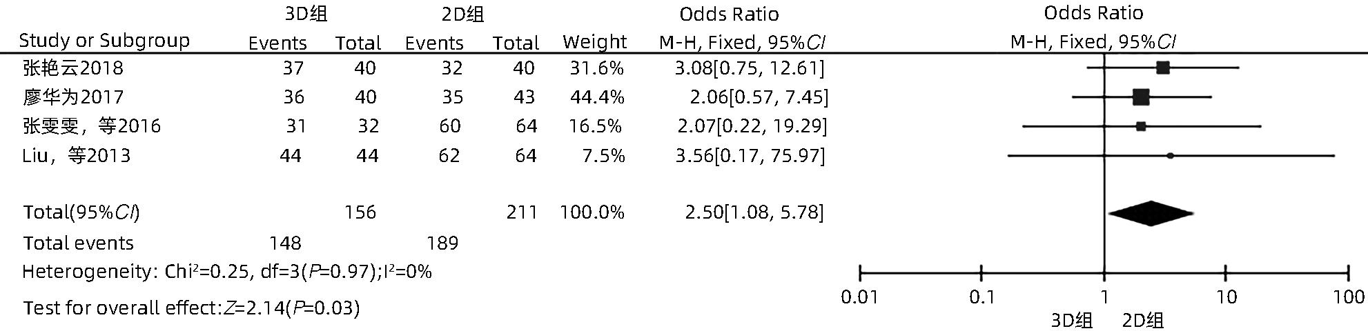Image resolution: width=1368 pixels, height=331 pixels.
Task: Click the Weight column header
Action: point(594,42)
